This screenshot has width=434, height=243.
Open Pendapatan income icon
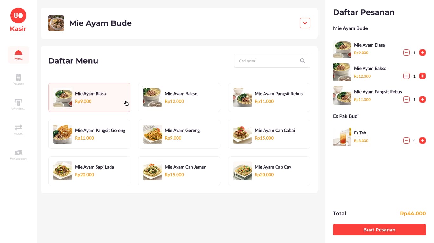[18, 153]
